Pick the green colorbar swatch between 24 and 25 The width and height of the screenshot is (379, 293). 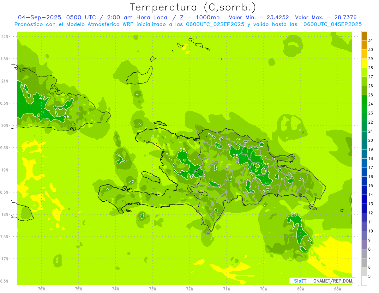pyautogui.click(x=364, y=100)
